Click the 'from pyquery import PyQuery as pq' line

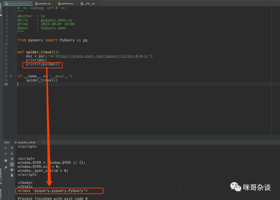click(52, 40)
